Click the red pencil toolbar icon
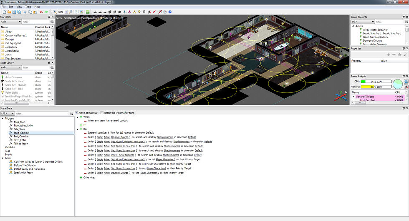This screenshot has width=409, height=221. [154, 12]
